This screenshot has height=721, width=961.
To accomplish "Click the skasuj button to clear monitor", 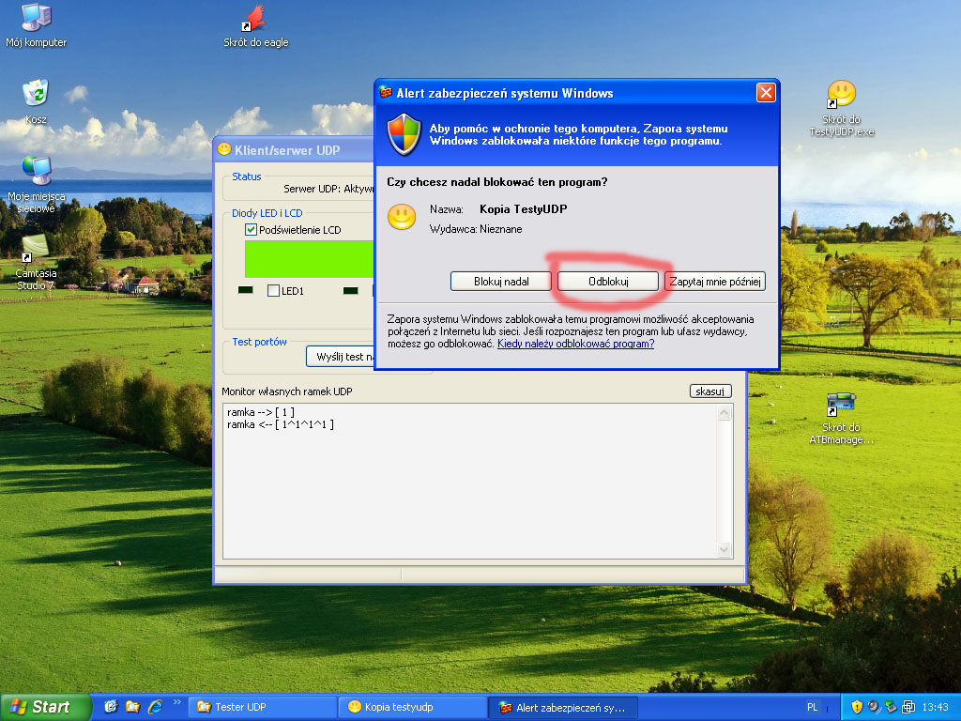I will pos(709,391).
